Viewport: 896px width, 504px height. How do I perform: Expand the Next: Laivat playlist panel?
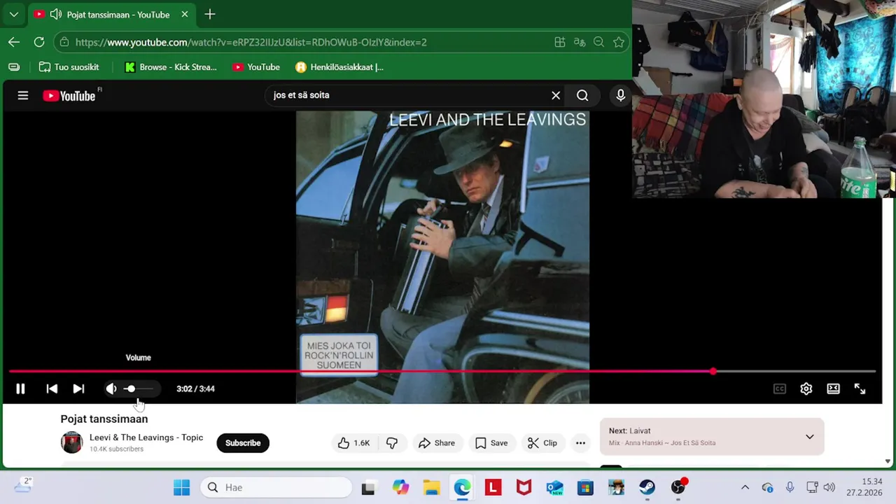809,437
